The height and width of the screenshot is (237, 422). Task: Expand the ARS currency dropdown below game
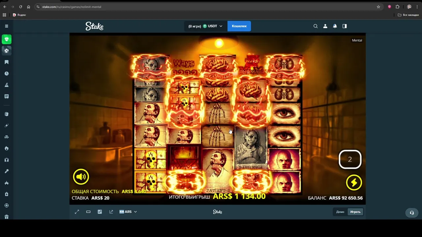pyautogui.click(x=128, y=212)
